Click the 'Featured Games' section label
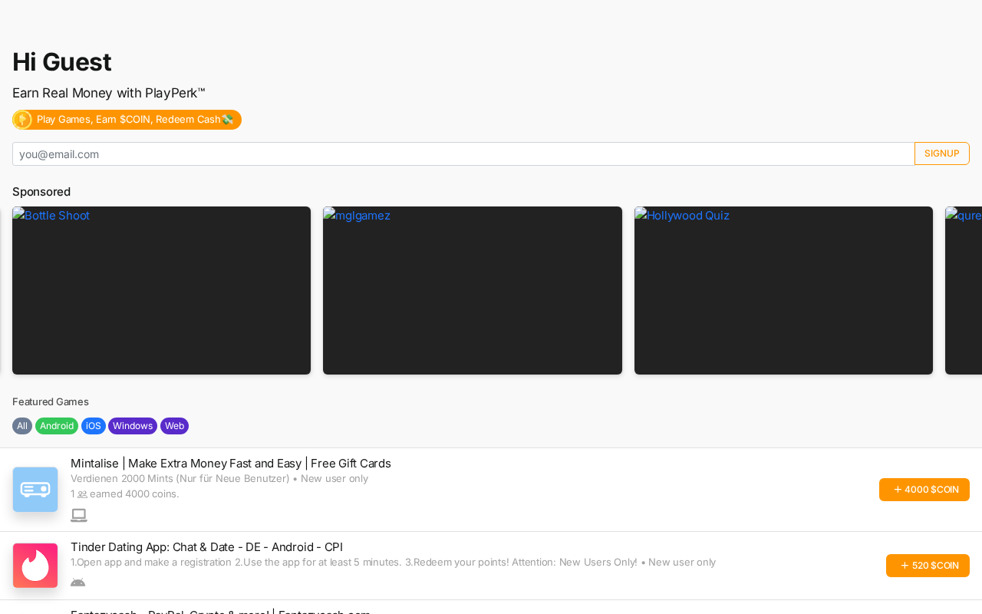The height and width of the screenshot is (614, 982). (x=51, y=401)
